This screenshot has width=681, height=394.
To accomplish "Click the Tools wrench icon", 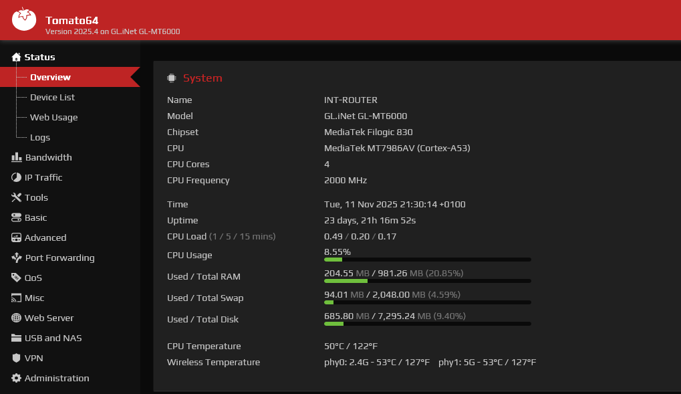I will (16, 197).
